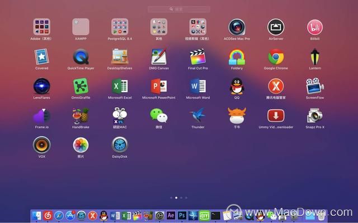Click the Launchpad search field

coord(179,9)
